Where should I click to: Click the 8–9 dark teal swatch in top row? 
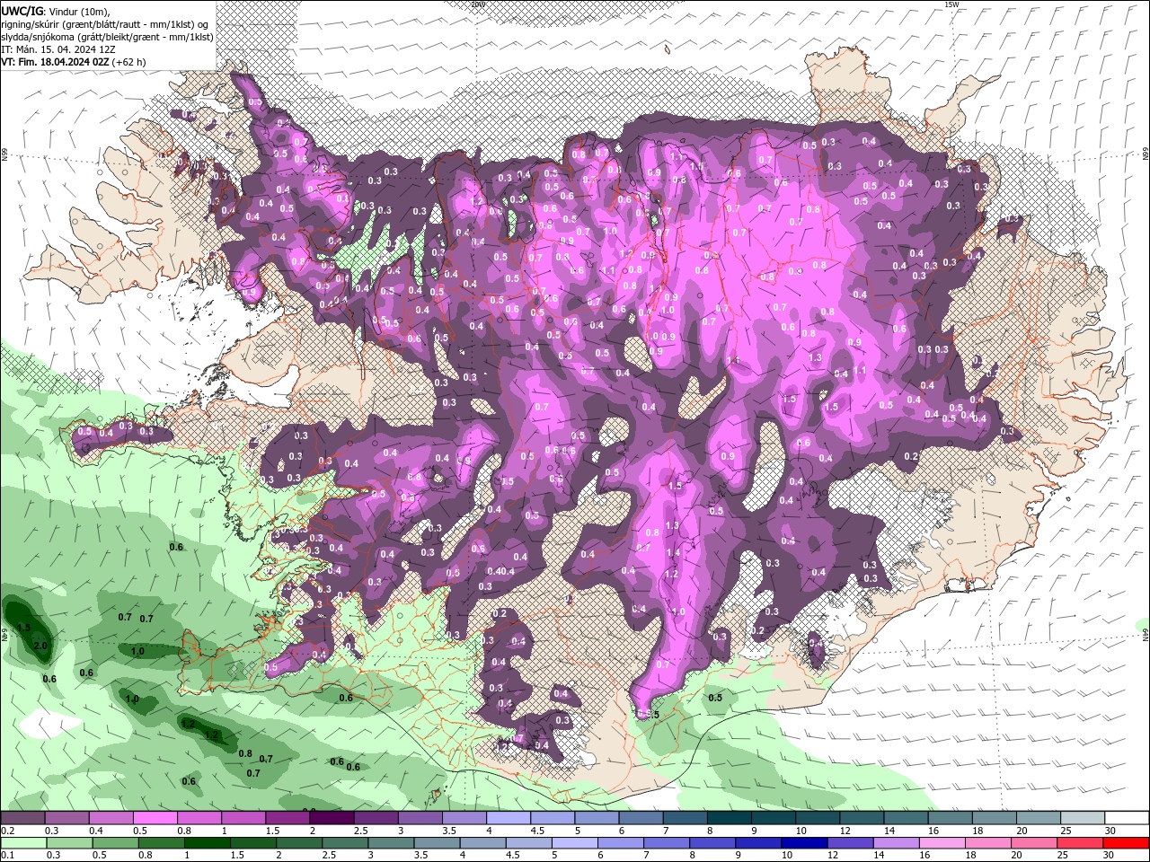click(729, 818)
